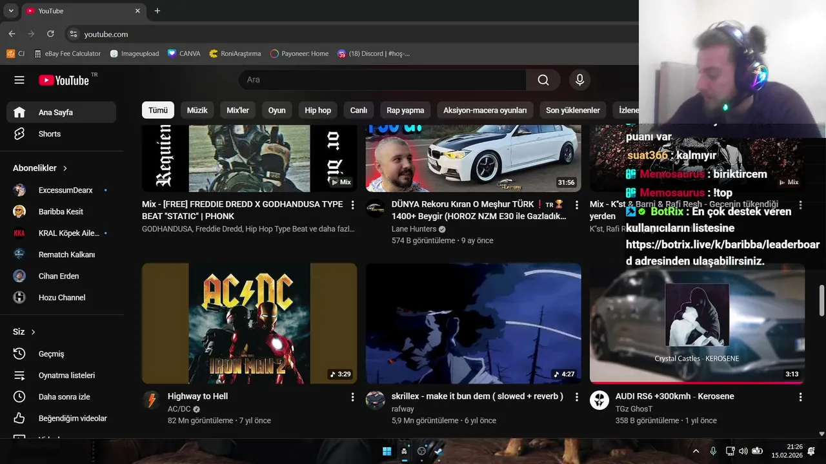Open Daha sonra izle clock icon

point(19,397)
